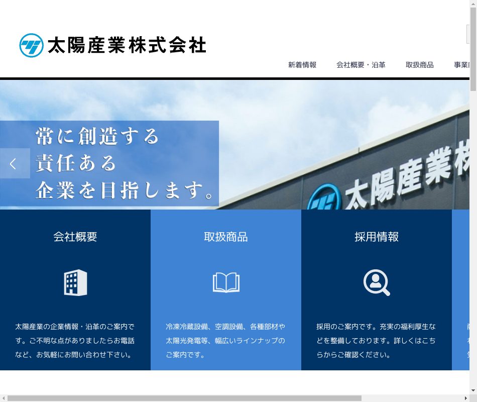477x402 pixels.
Task: Click the 太陽産業の企業情報・沿革 description text
Action: tap(75, 341)
